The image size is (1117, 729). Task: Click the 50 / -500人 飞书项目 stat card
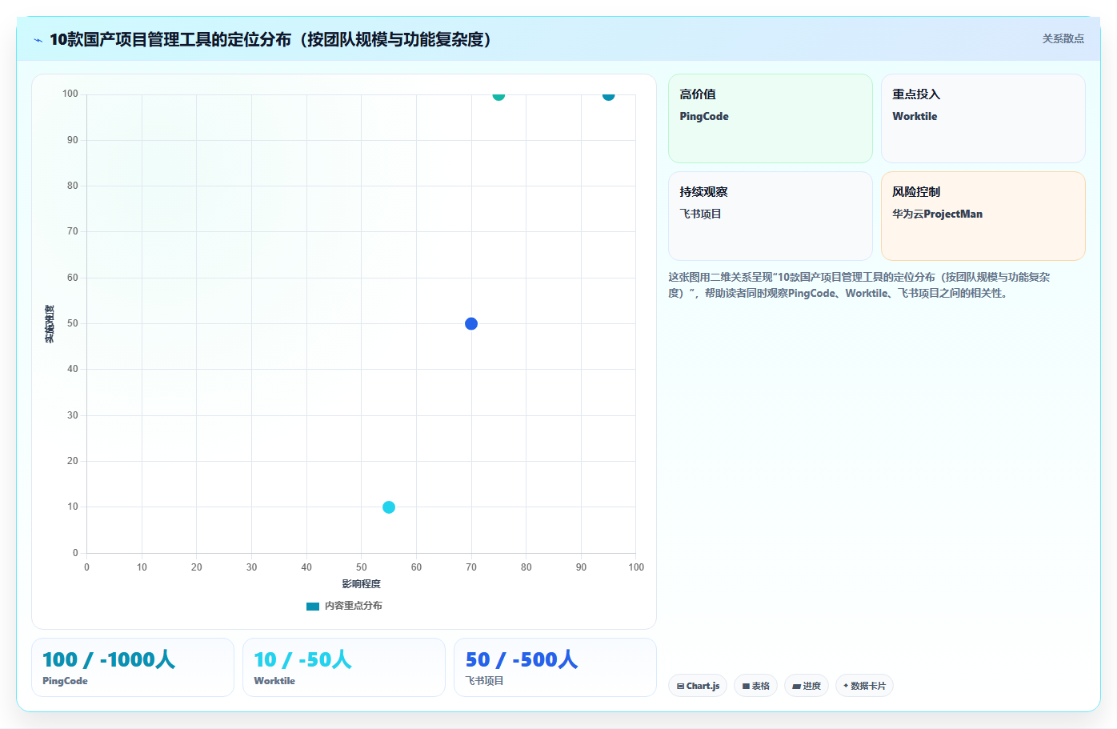pyautogui.click(x=555, y=667)
